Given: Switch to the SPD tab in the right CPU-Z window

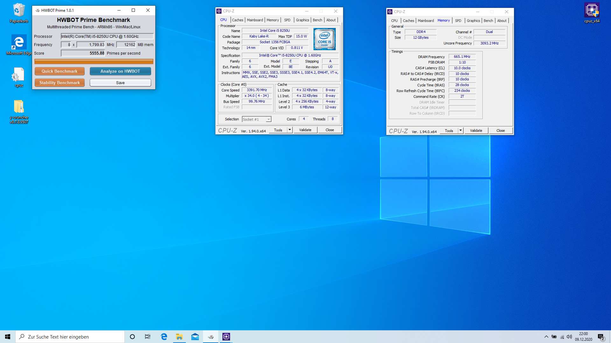Looking at the screenshot, I should (458, 21).
